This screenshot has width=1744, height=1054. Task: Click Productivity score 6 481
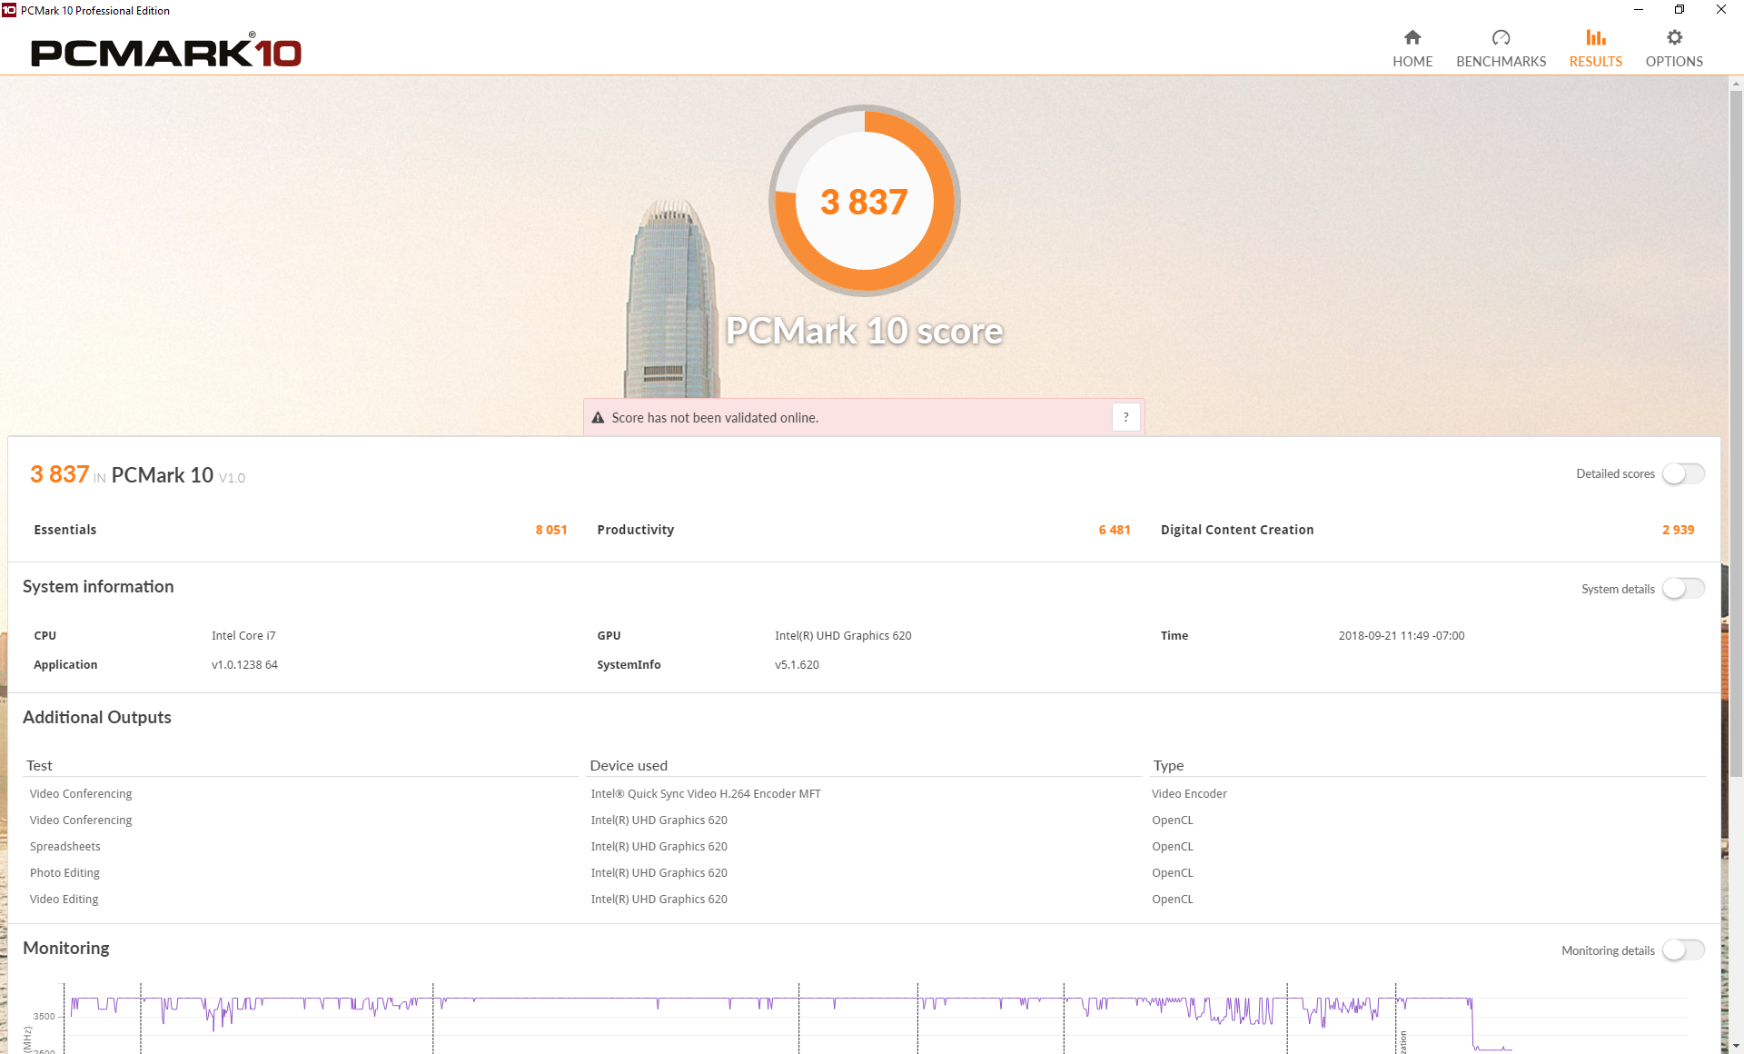tap(1114, 530)
